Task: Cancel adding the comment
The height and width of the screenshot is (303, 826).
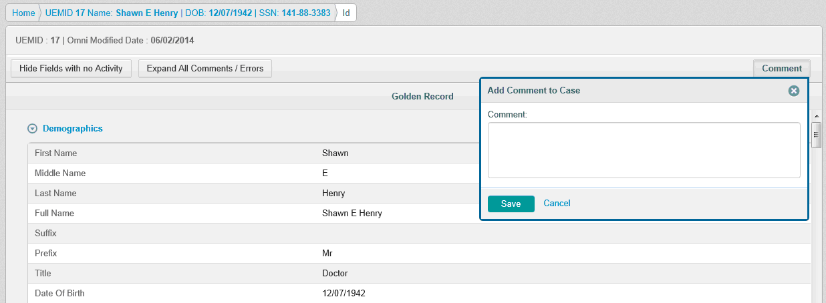Action: click(x=557, y=204)
